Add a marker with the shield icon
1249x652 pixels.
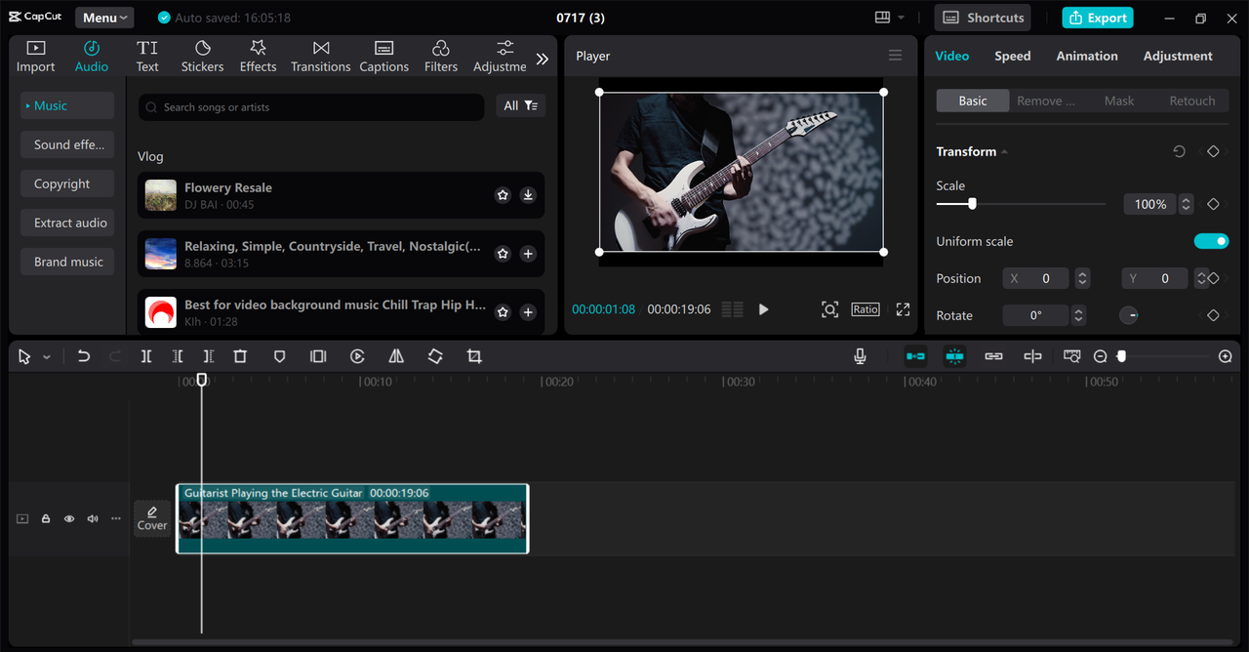pyautogui.click(x=279, y=356)
